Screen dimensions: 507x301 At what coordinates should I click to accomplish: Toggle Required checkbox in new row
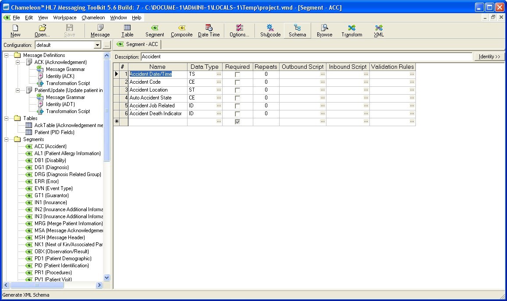238,121
